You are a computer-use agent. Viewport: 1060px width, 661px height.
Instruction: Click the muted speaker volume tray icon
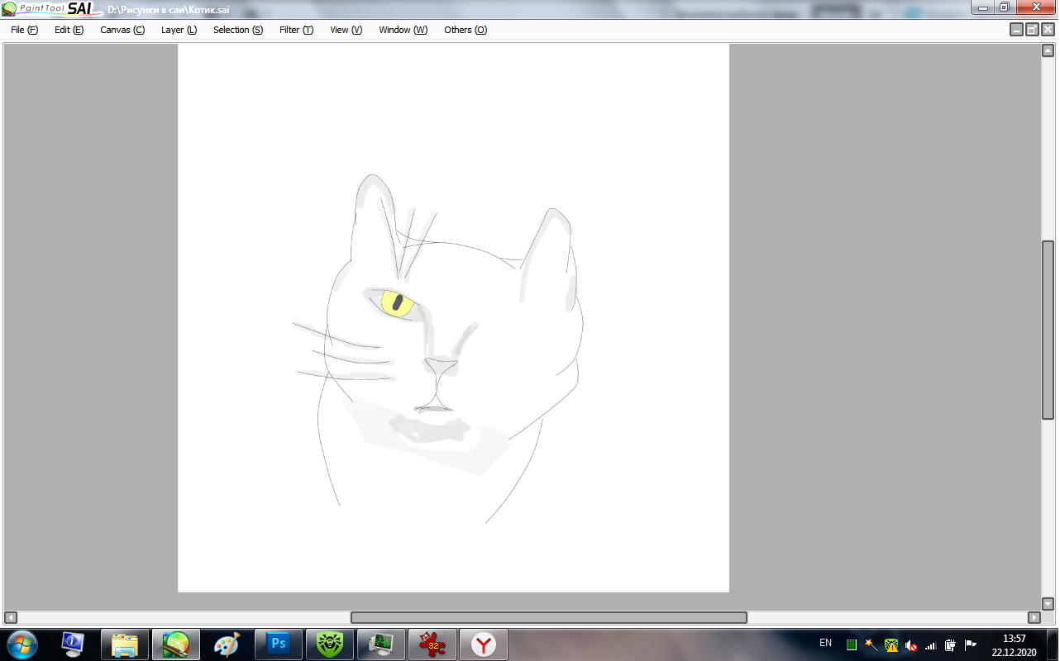tap(911, 644)
